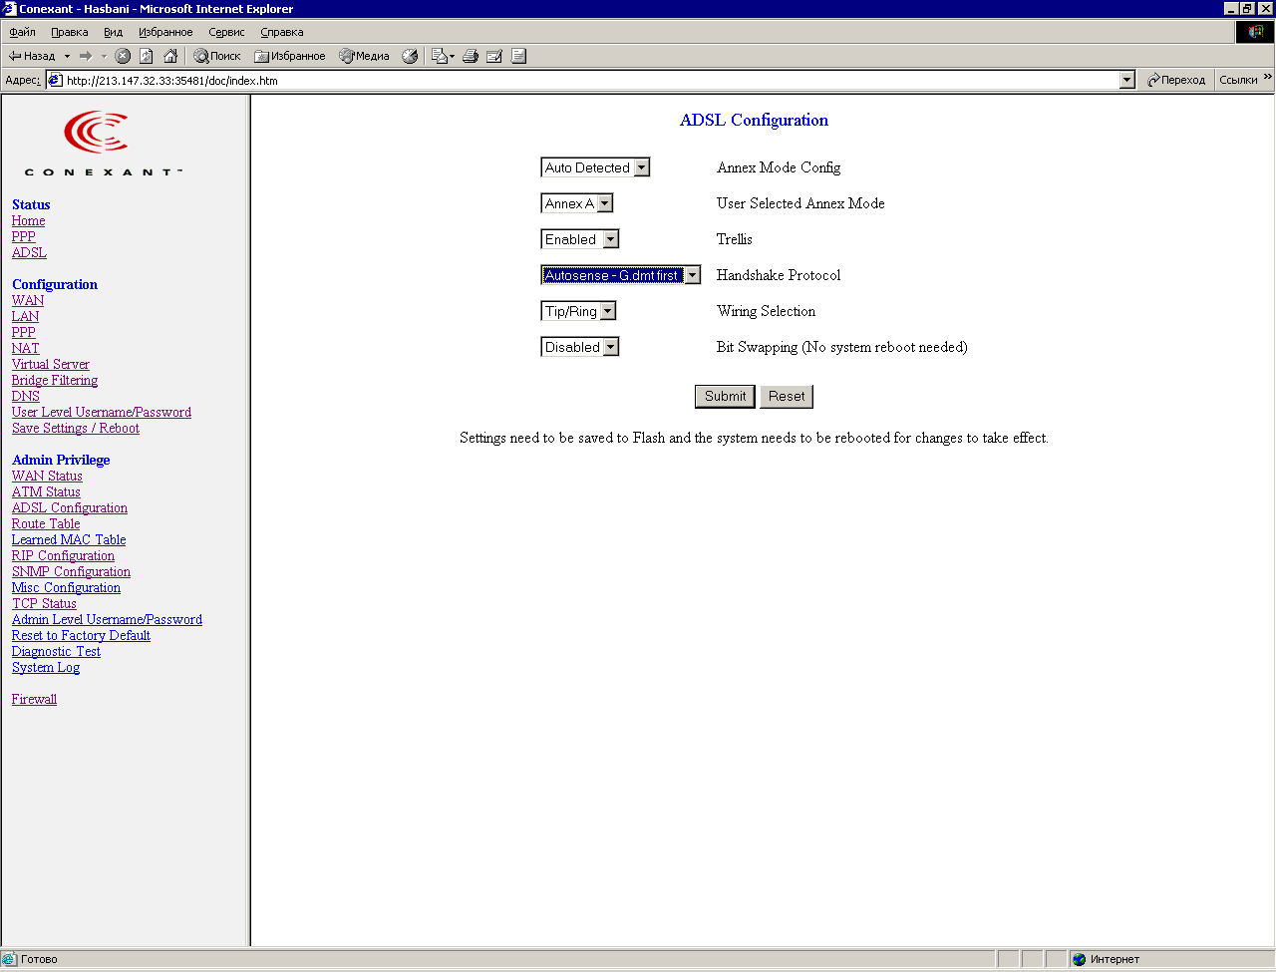Image resolution: width=1276 pixels, height=972 pixels.
Task: Open the ATM Status link
Action: [x=46, y=491]
